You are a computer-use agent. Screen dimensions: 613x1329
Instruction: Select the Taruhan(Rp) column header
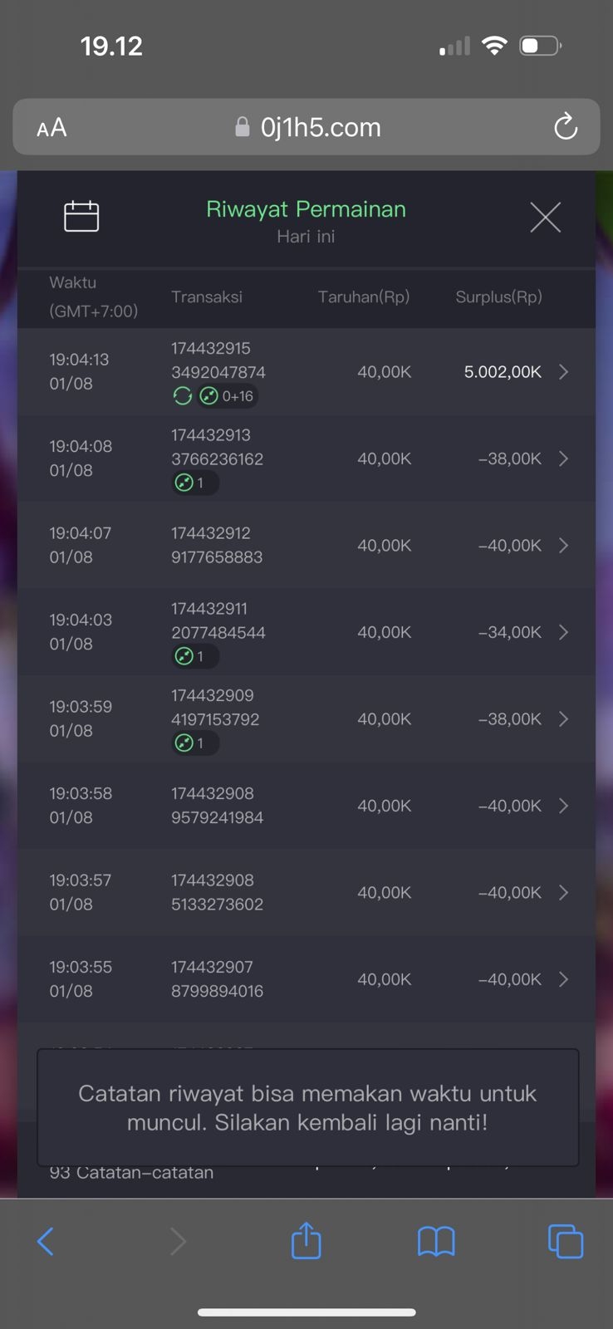tap(364, 297)
